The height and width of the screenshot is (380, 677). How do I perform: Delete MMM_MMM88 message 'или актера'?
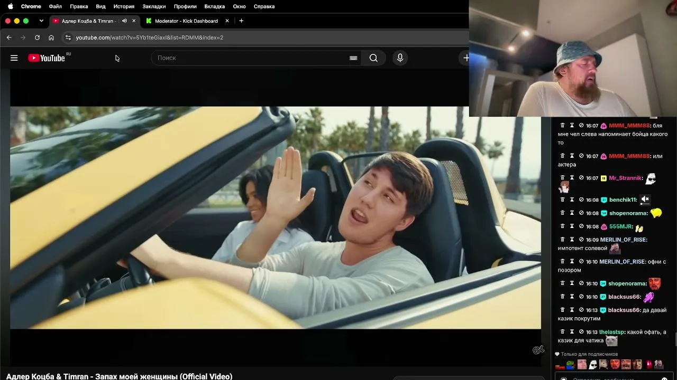pos(562,156)
